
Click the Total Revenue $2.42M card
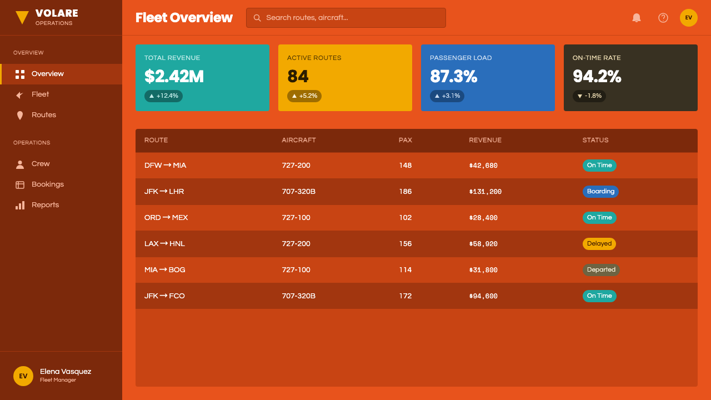(202, 78)
